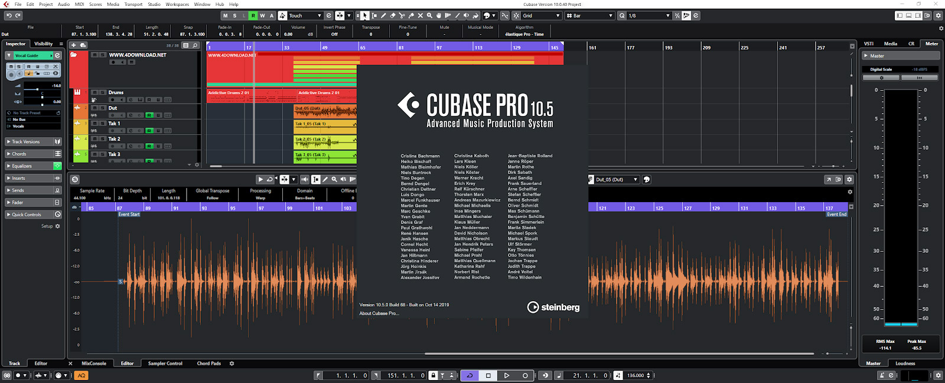Solo the Dut track

tap(102, 108)
